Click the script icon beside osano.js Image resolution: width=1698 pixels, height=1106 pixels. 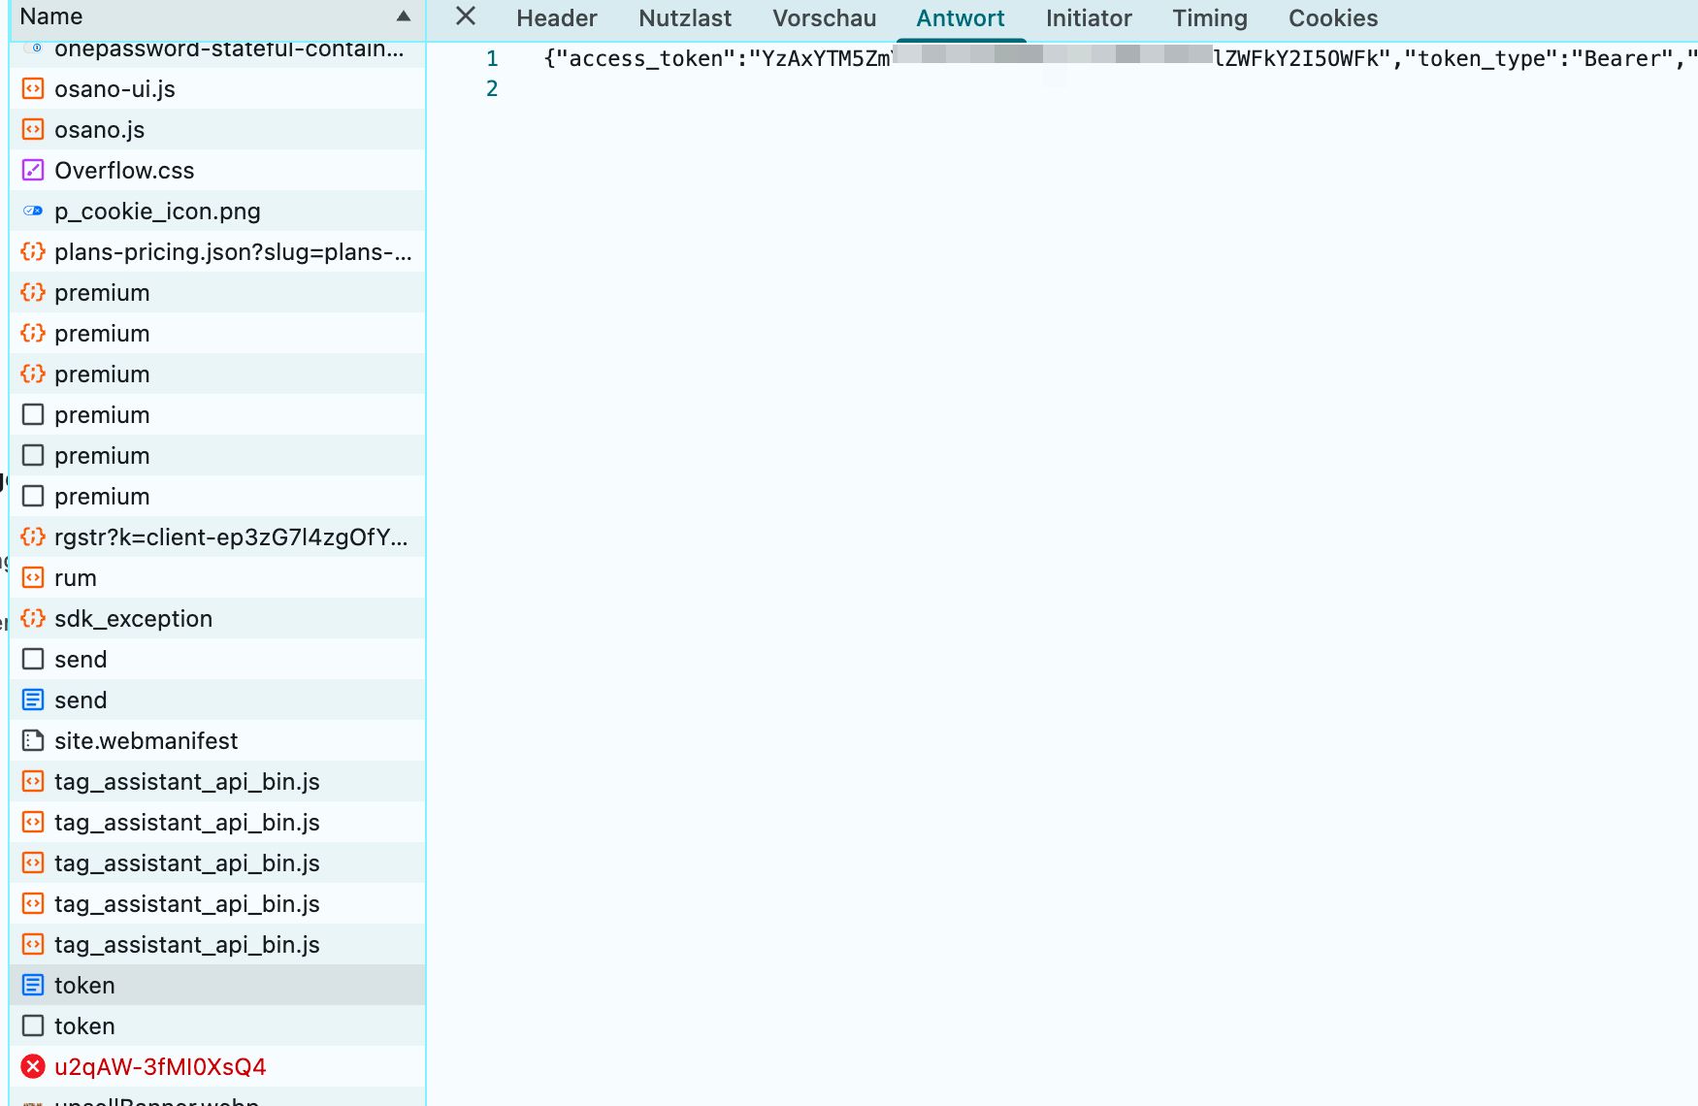pos(33,130)
